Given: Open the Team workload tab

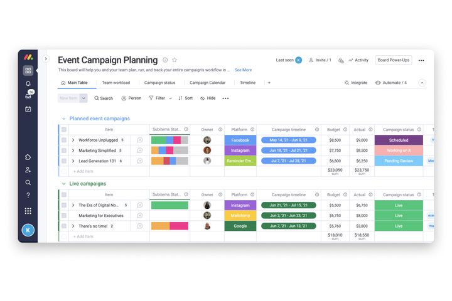Looking at the screenshot, I should tap(116, 83).
